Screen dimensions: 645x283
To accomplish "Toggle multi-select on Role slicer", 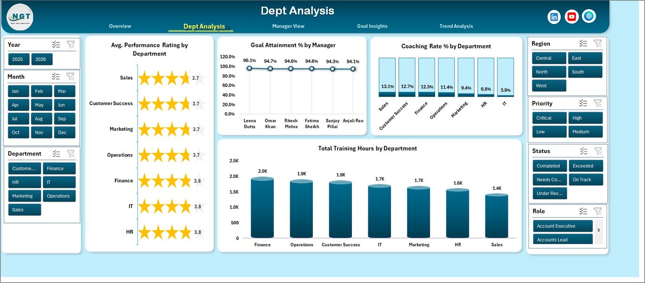I will (583, 211).
